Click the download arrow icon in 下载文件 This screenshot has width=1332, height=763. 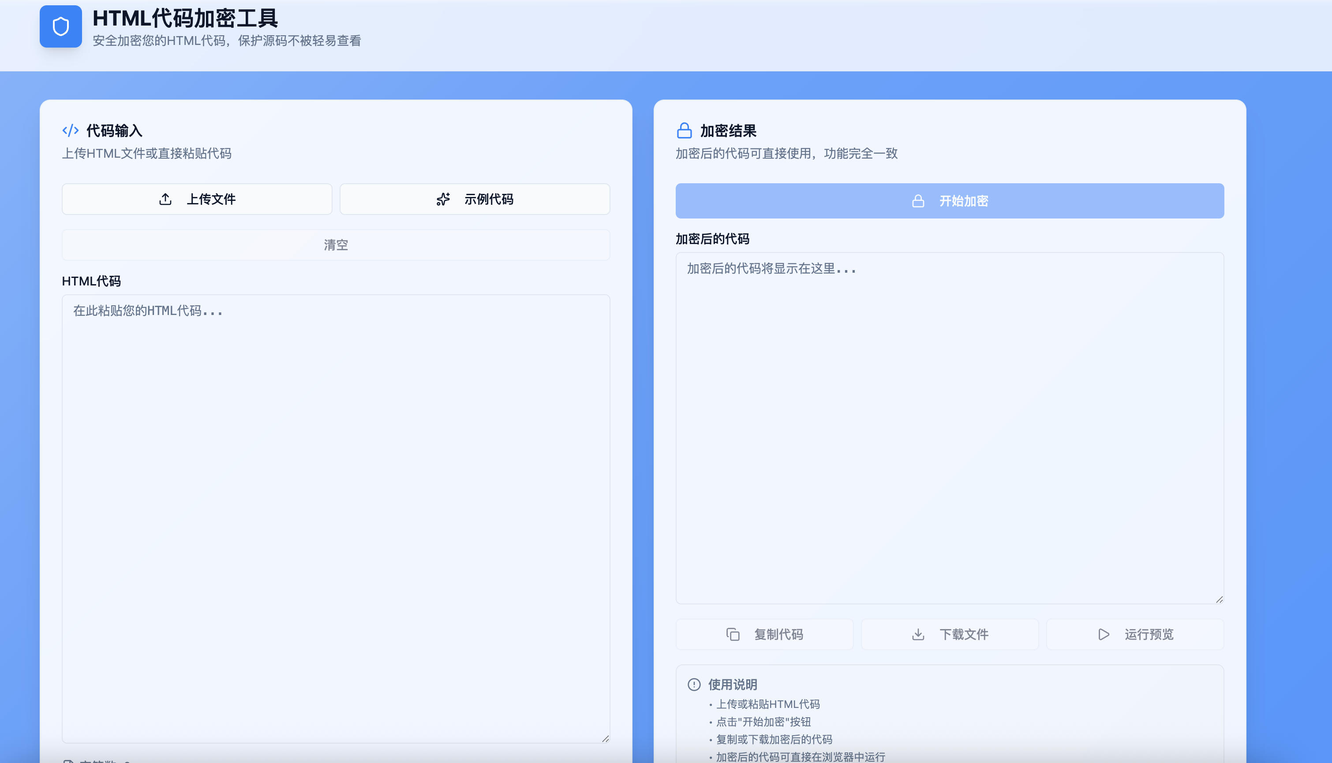[x=917, y=634]
